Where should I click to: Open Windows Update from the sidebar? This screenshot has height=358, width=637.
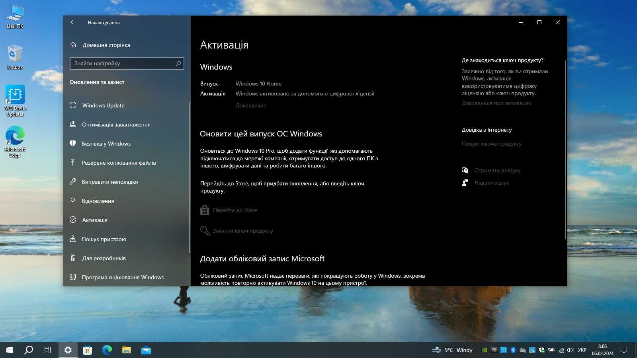coord(103,105)
